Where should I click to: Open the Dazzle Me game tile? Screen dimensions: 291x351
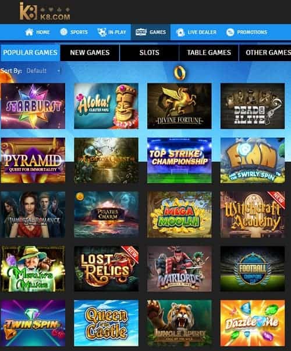pos(253,323)
